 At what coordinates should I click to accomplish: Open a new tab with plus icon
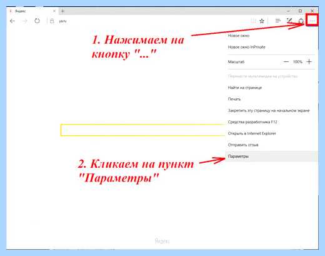(x=62, y=11)
